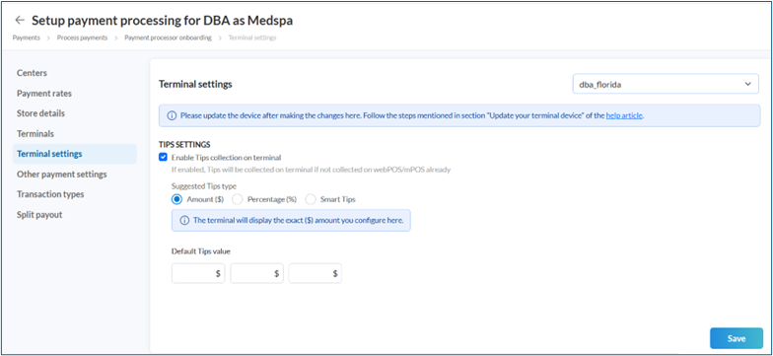Open Centers in the sidebar
Image resolution: width=773 pixels, height=356 pixels.
coord(32,73)
